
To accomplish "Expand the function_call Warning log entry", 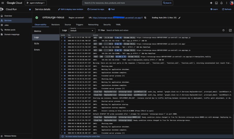I will click(x=62, y=63).
